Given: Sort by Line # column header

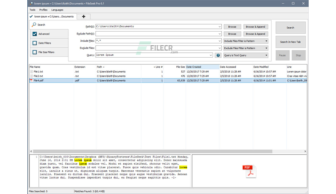Looking at the screenshot, I should [x=152, y=67].
